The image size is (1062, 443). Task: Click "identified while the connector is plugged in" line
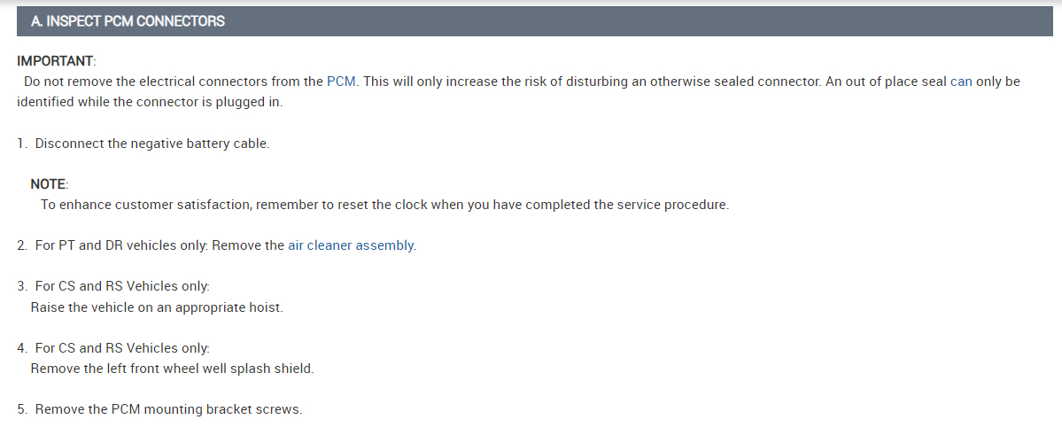click(x=150, y=102)
